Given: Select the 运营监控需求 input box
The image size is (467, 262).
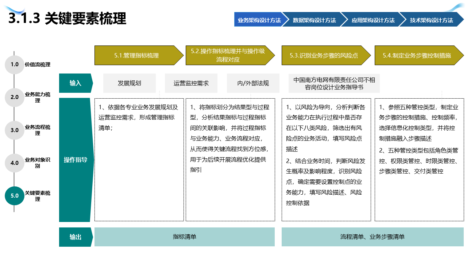Looking at the screenshot, I should (191, 83).
